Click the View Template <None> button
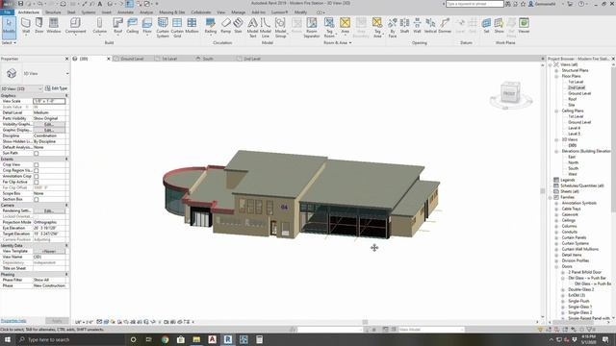616x346 pixels. [49, 251]
